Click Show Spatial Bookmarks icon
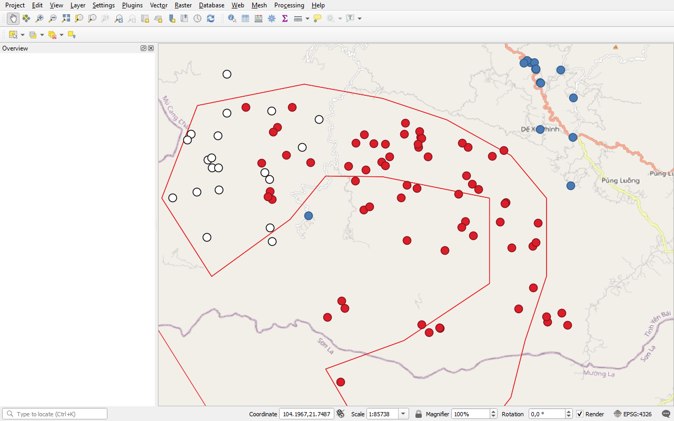 [184, 18]
